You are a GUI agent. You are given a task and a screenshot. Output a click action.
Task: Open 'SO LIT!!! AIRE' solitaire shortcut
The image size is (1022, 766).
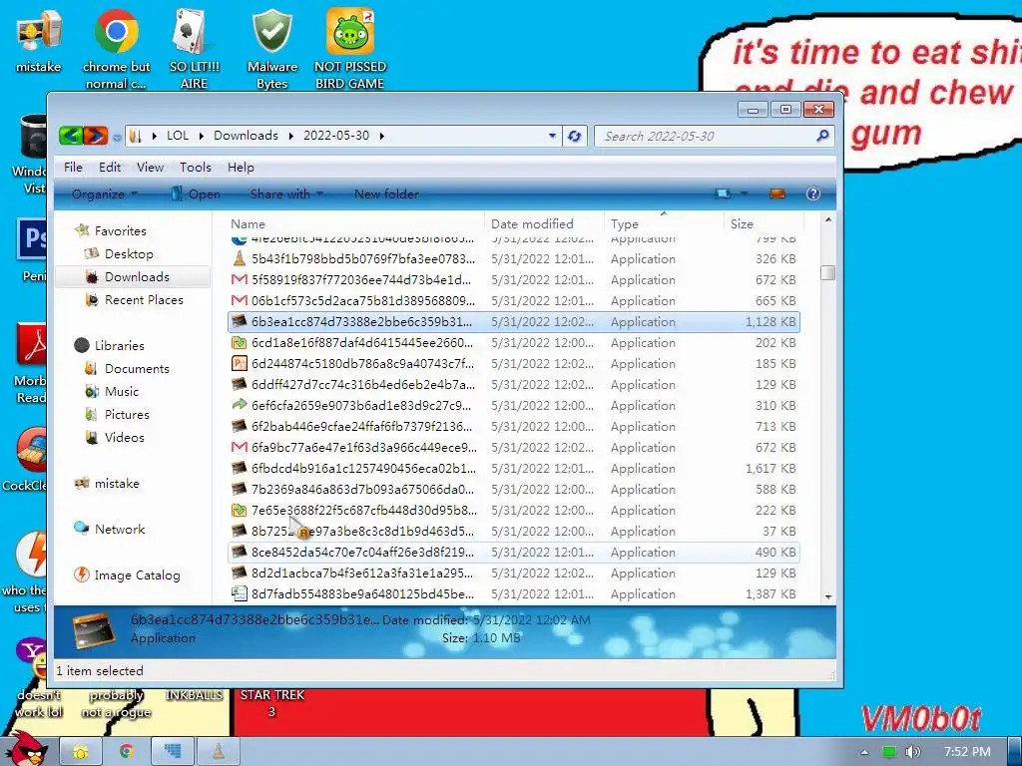coord(195,48)
